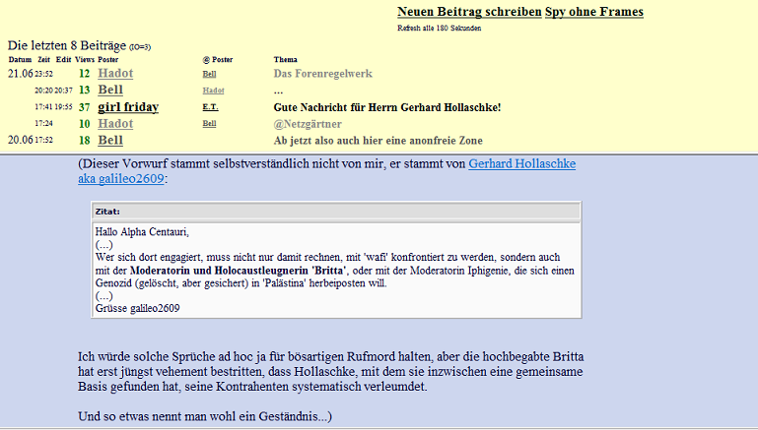Open the 'Das Forenregelwerk' thread

pos(322,74)
